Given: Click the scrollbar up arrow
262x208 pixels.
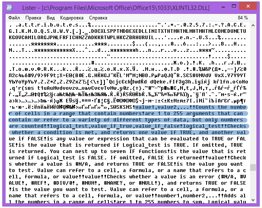Looking at the screenshot, I should tap(253, 25).
